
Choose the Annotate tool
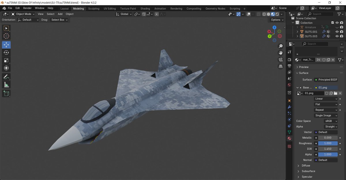point(6,77)
